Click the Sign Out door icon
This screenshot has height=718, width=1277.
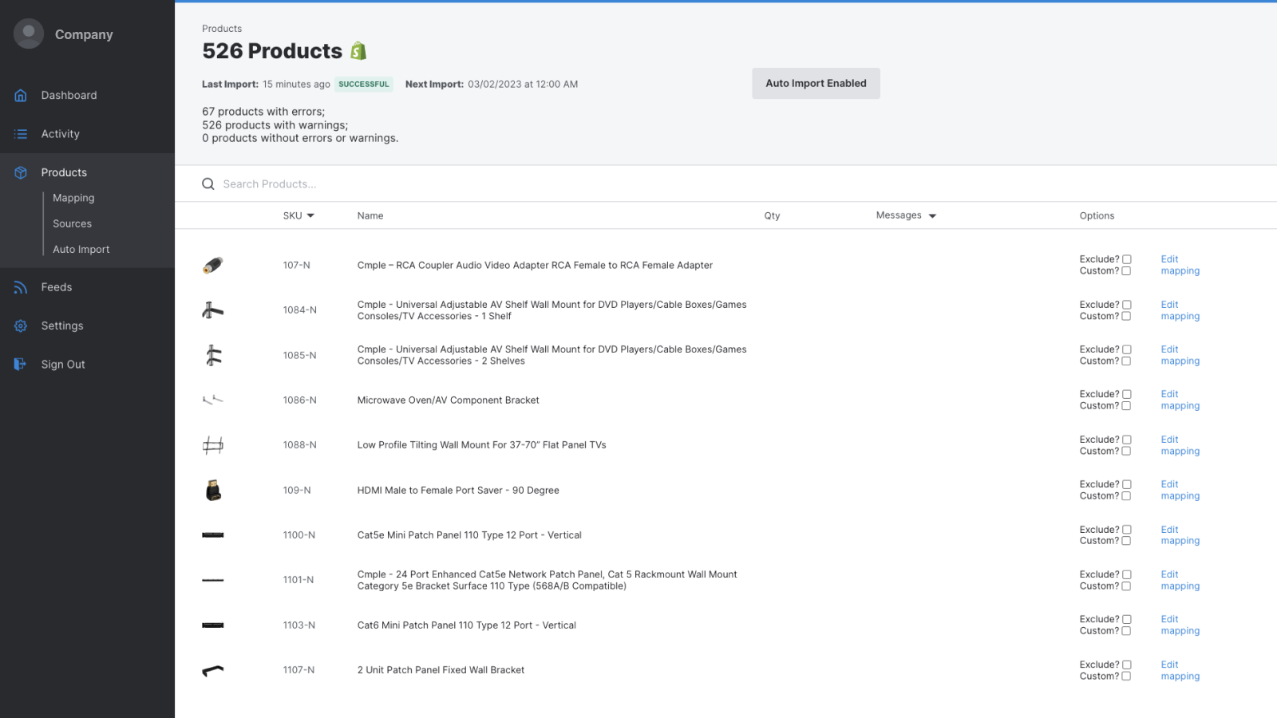pyautogui.click(x=21, y=365)
